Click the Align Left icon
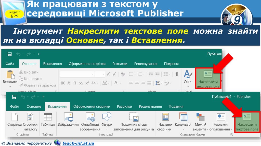 point(131,83)
